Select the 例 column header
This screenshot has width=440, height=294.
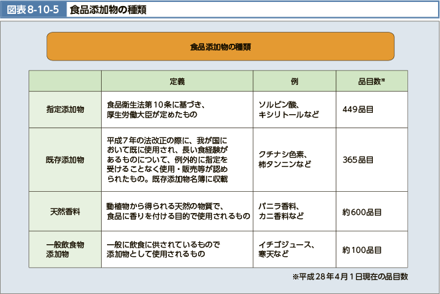(x=294, y=81)
